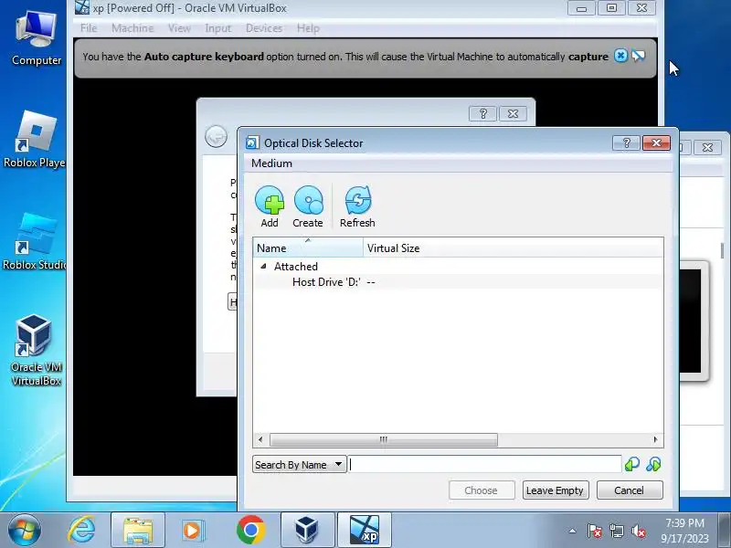Switch to VirtualBox Manager taskbar button
This screenshot has width=731, height=548.
[x=307, y=531]
